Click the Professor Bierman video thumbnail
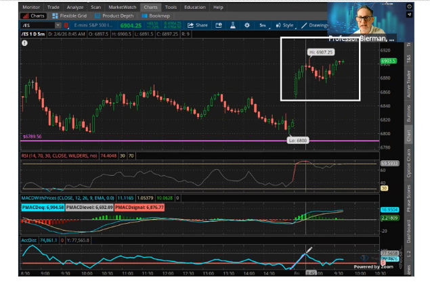 [x=366, y=22]
